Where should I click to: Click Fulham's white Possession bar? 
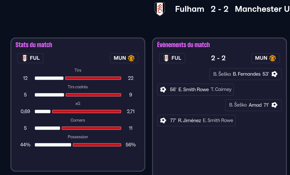53,145
